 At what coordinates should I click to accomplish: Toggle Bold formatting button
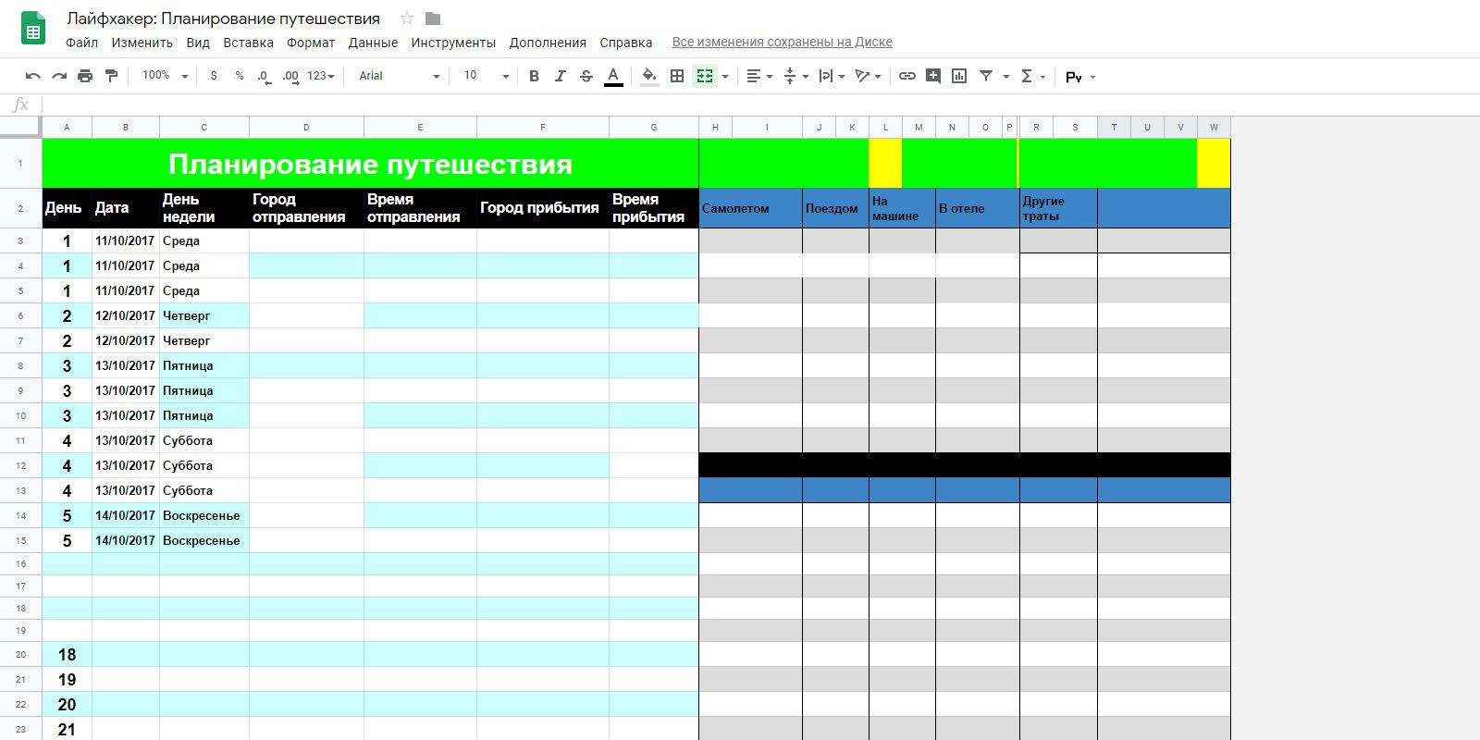coord(534,76)
